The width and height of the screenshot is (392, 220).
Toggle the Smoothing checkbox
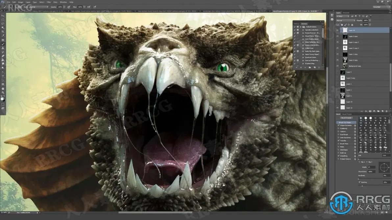pos(338,156)
